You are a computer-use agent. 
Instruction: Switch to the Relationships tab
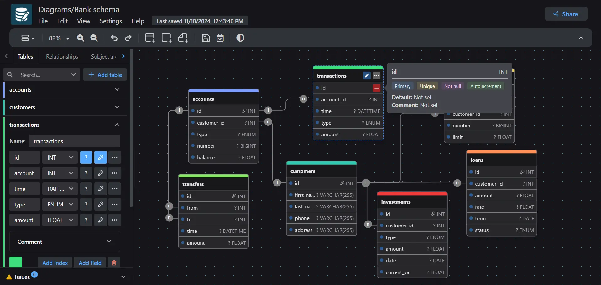[62, 56]
